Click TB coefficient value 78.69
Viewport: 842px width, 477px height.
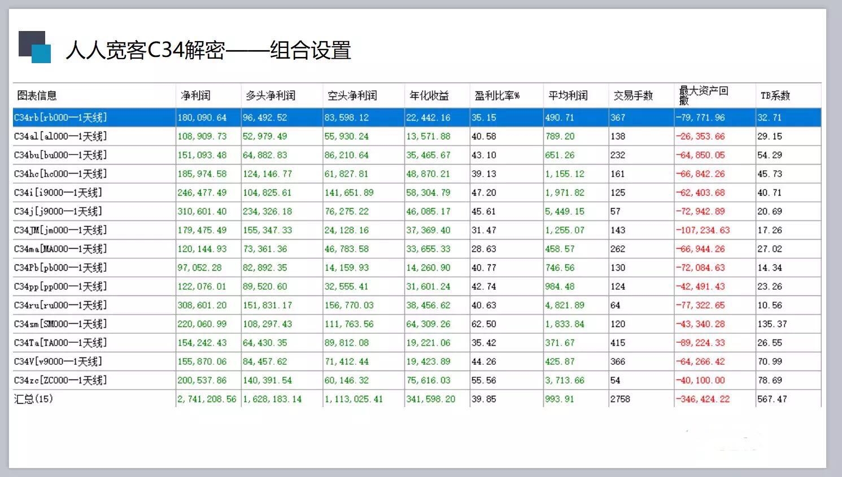[x=770, y=381]
